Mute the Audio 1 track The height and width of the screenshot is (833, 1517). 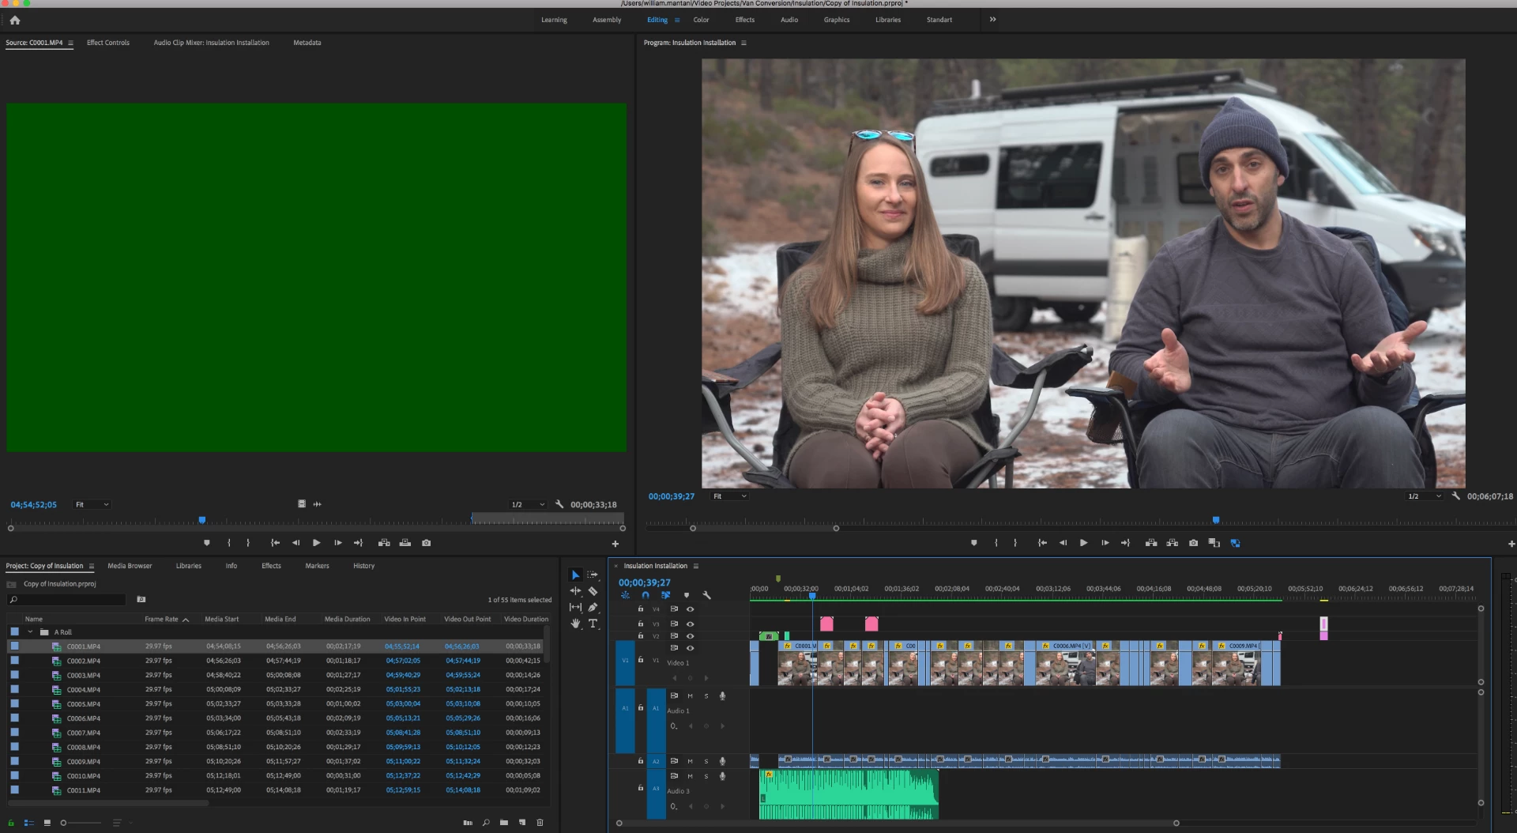[x=690, y=696]
